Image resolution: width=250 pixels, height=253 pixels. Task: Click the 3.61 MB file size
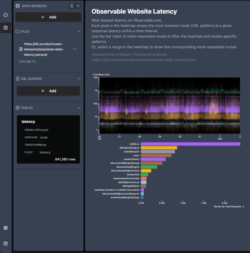click(x=25, y=61)
